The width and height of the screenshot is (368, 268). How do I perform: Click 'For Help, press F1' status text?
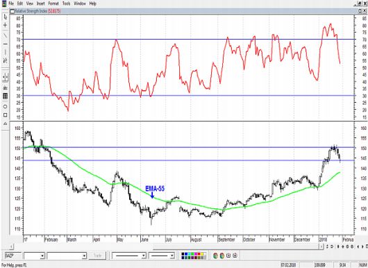coord(14,265)
